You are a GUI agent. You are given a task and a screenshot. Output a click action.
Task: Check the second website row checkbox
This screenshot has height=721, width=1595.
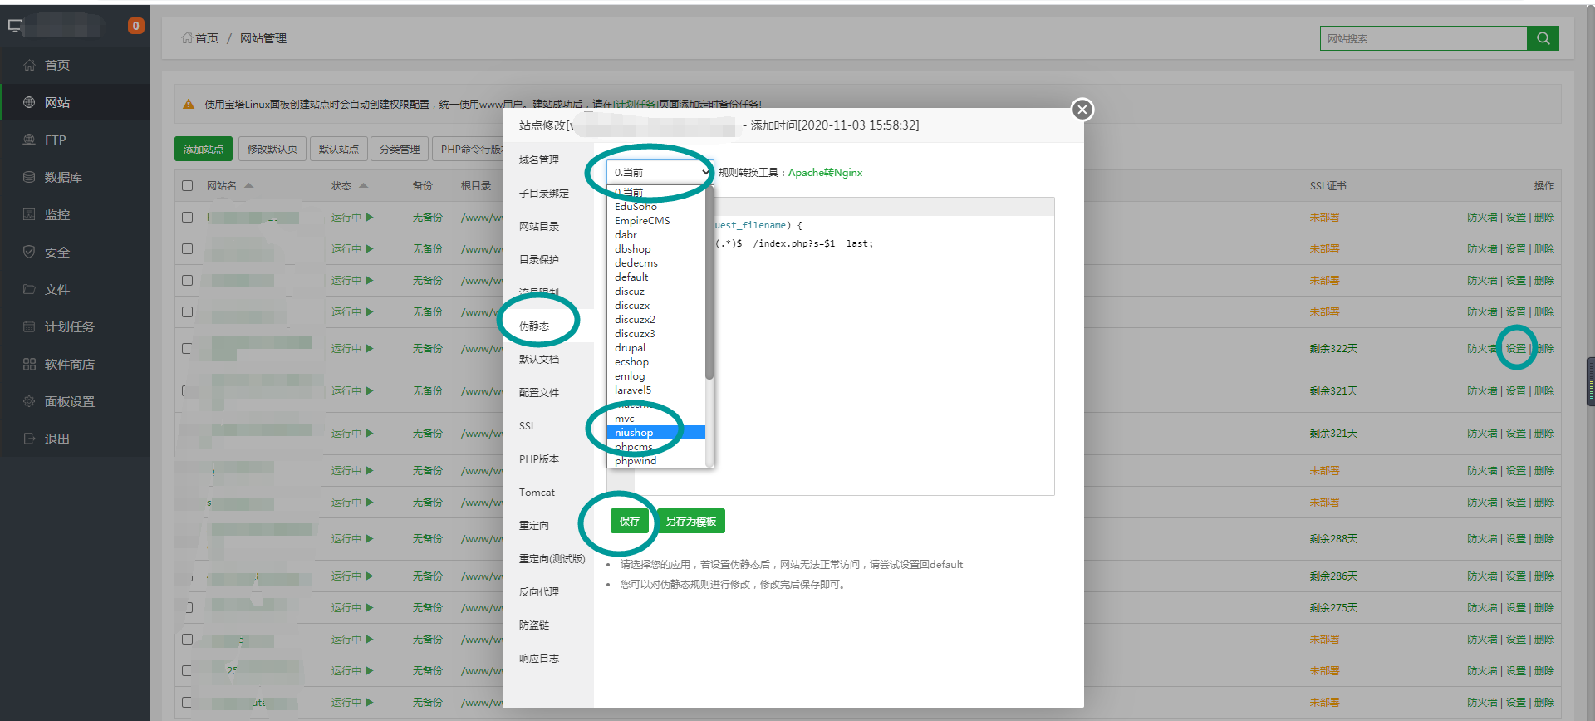188,249
